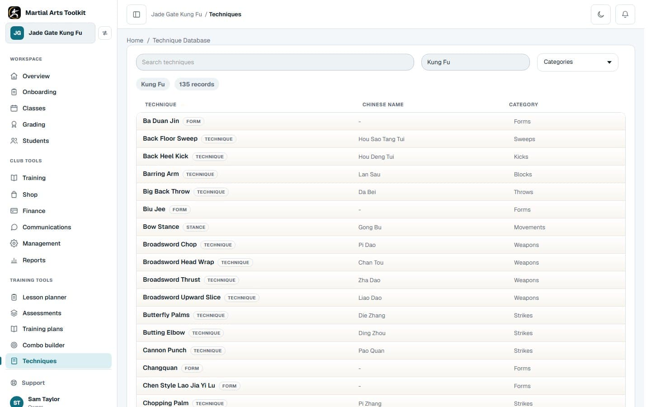Viewport: 651px width, 407px height.
Task: Click the Lesson planner icon
Action: [x=14, y=297]
